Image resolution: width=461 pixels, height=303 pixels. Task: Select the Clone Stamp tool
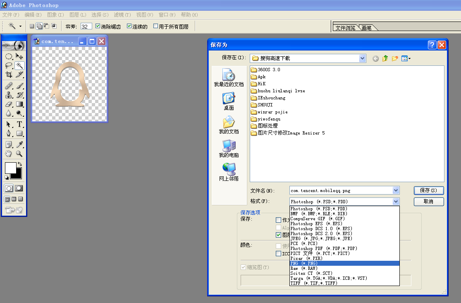pos(9,95)
